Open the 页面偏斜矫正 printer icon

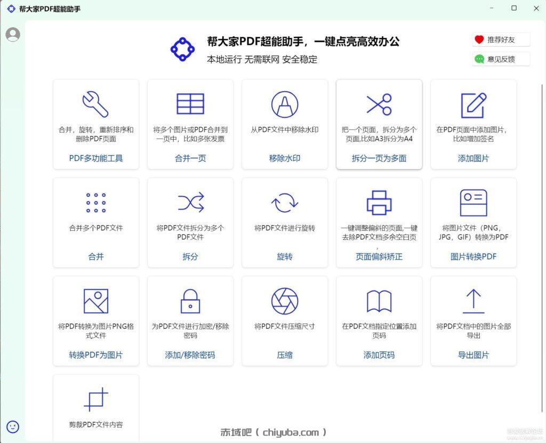tap(379, 202)
